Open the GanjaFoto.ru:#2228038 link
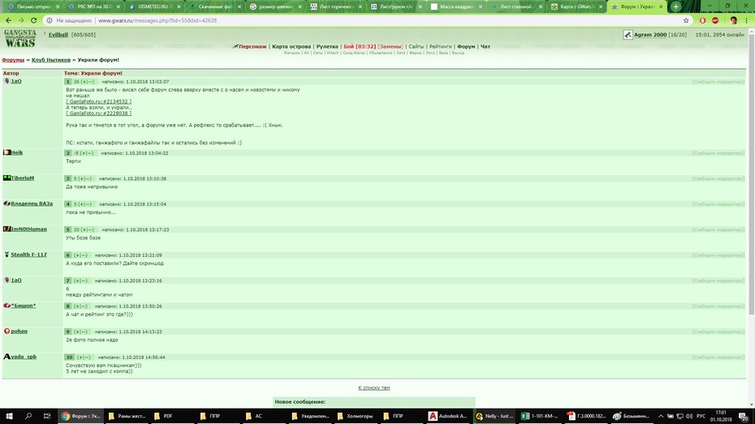The height and width of the screenshot is (424, 755). point(99,113)
